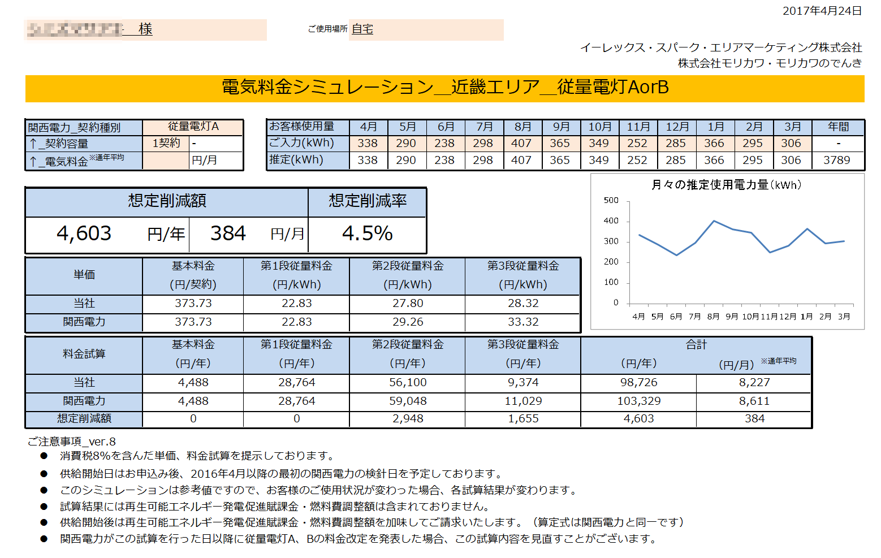
Task: Select the 関西電力_契約種別 label cell
Action: (x=84, y=127)
